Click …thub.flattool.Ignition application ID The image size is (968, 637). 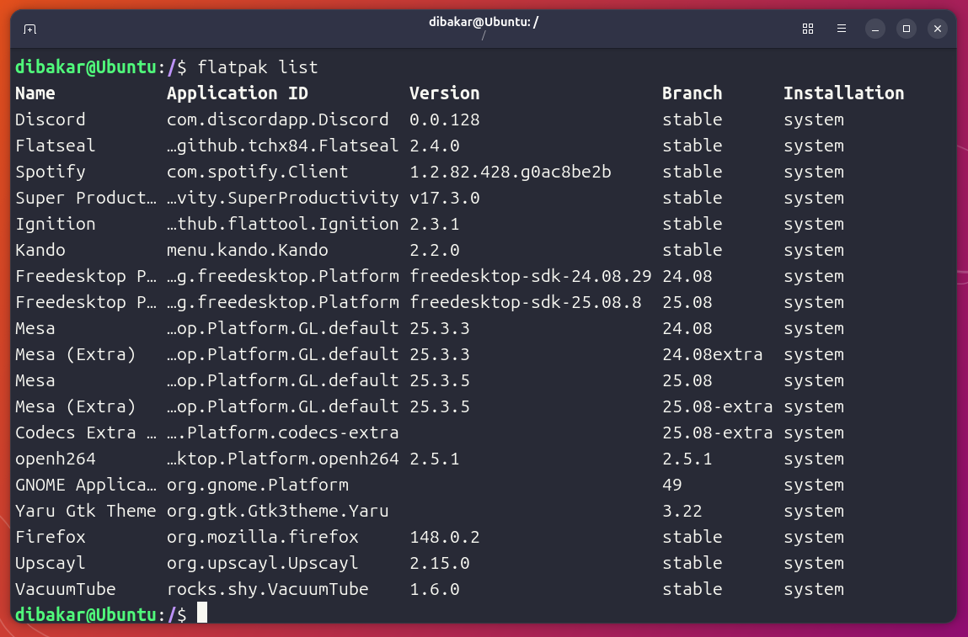tap(283, 224)
